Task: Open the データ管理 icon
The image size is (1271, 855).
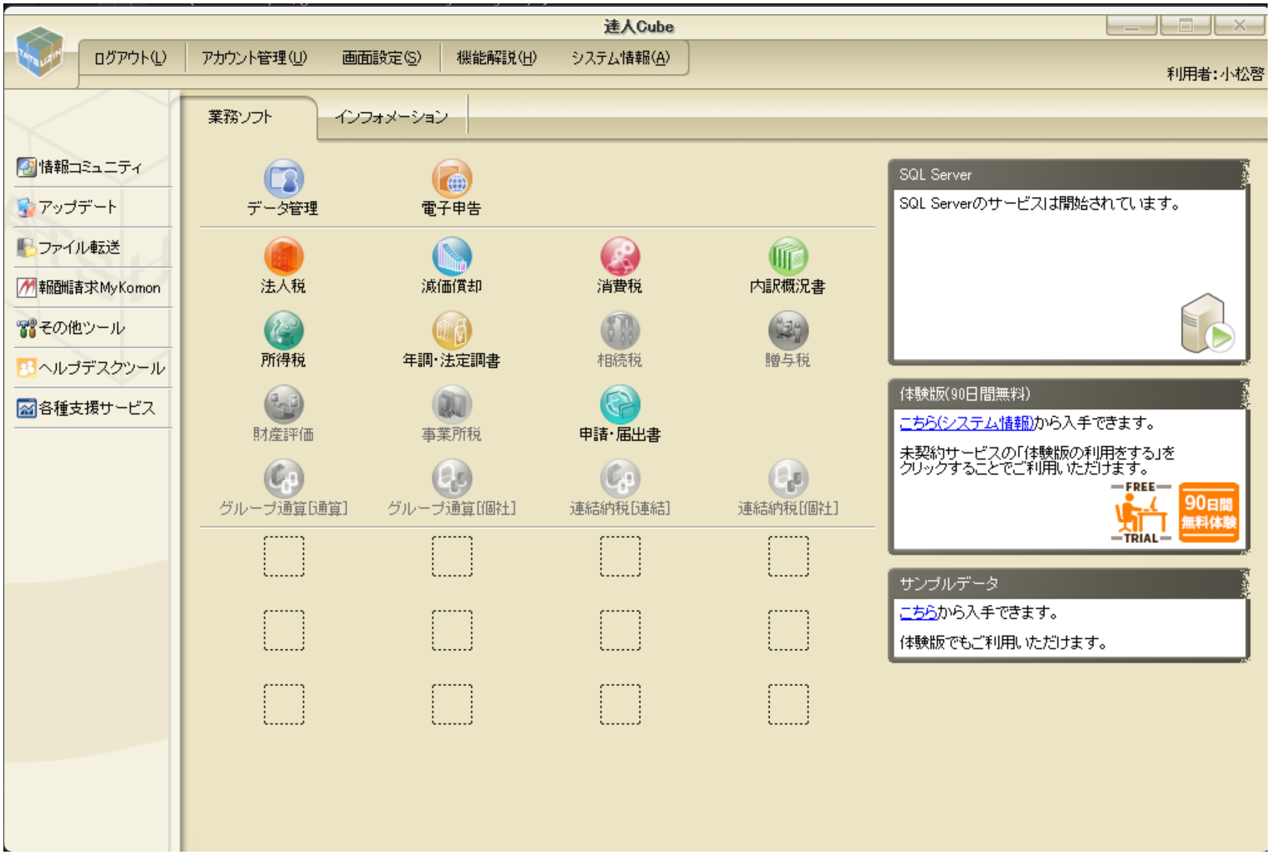Action: [284, 179]
